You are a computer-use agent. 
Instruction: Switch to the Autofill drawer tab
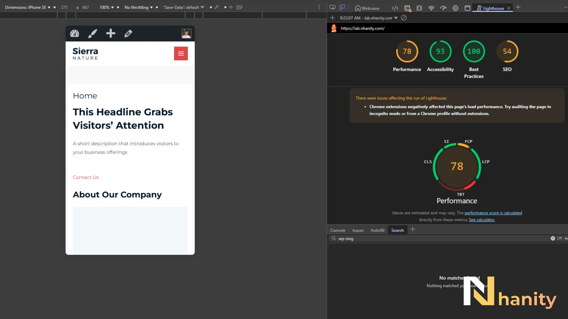tap(377, 230)
